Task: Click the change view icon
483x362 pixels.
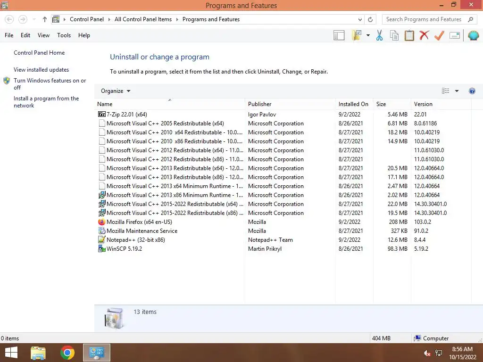Action: click(x=445, y=91)
